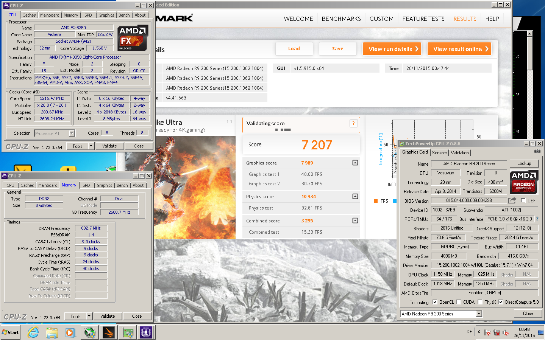Click the Tools button in top CPU-Z window

pyautogui.click(x=77, y=146)
